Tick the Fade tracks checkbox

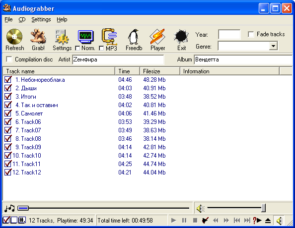tap(251, 34)
